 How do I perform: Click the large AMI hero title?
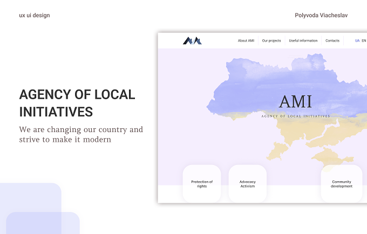(296, 101)
